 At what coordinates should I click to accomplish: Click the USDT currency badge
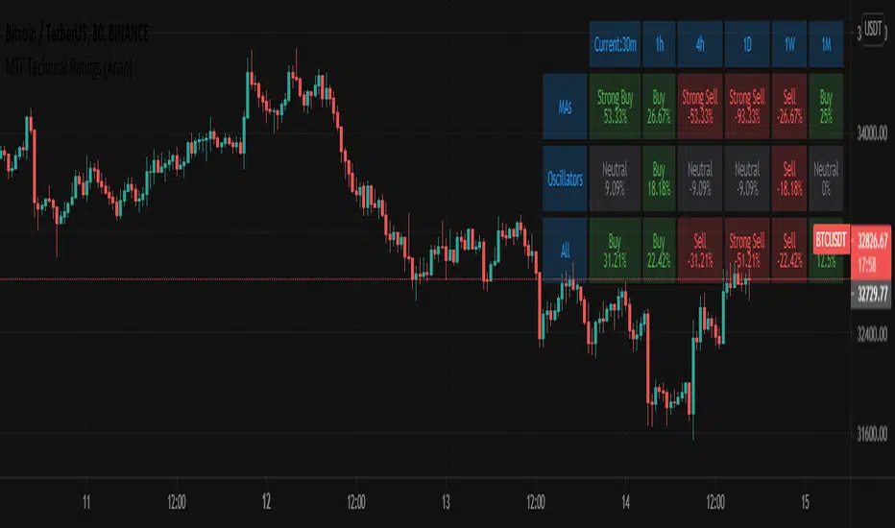click(874, 30)
